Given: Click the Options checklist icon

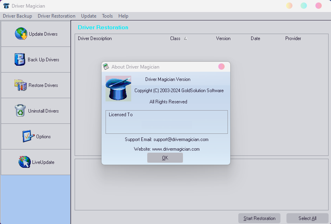Looking at the screenshot, I should point(28,136).
